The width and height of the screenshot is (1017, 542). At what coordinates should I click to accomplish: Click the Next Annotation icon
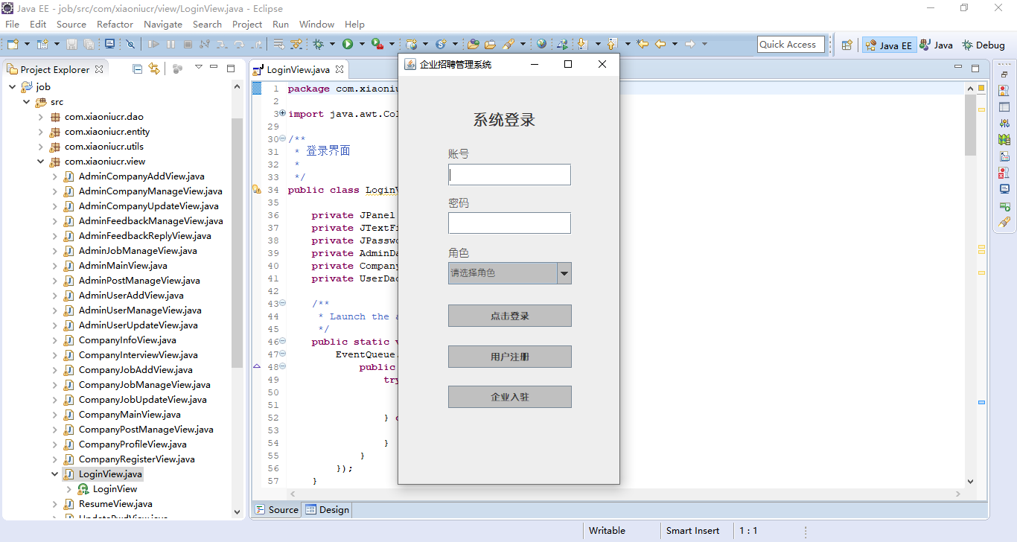(583, 44)
